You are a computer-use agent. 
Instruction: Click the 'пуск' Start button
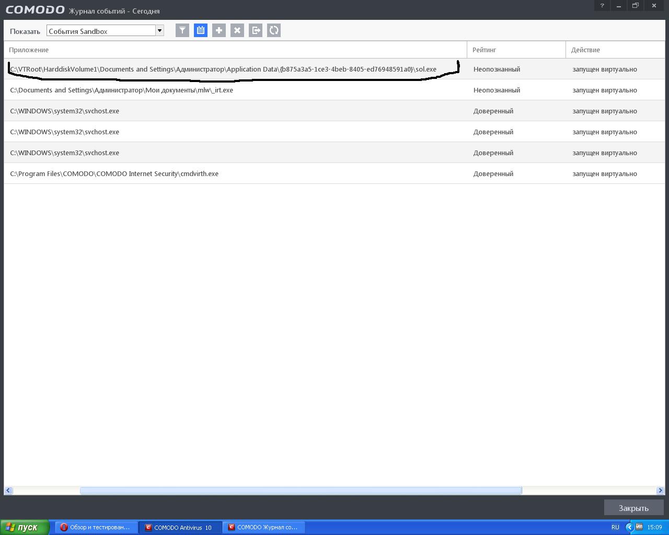point(25,527)
